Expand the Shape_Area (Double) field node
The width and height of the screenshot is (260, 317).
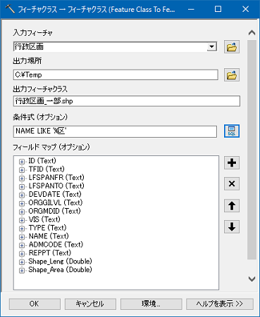click(x=22, y=271)
